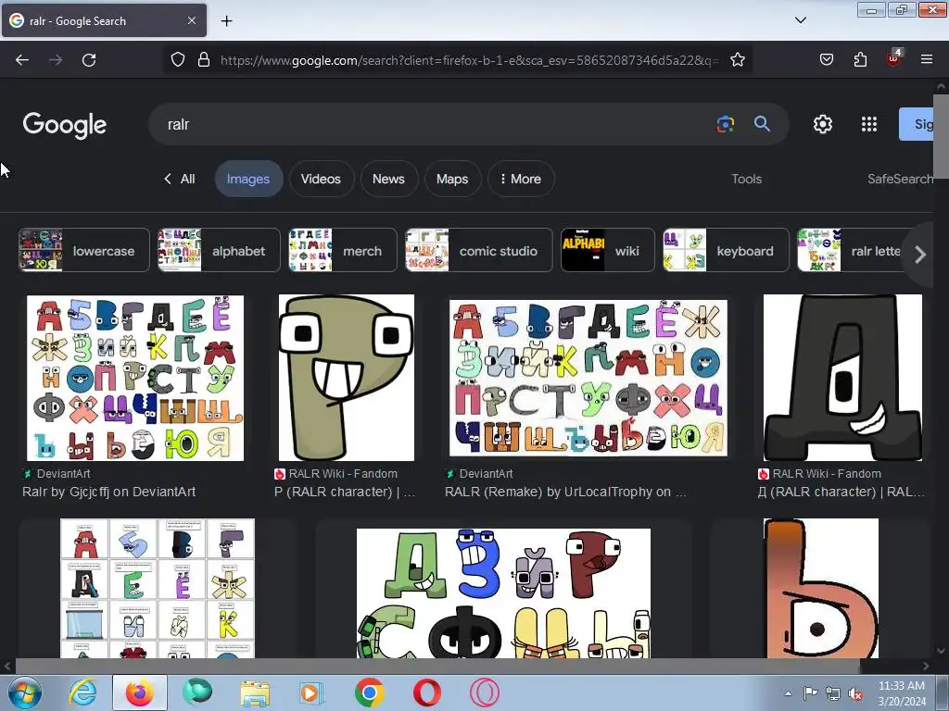Switch to Maps results
The height and width of the screenshot is (711, 949).
(x=452, y=179)
